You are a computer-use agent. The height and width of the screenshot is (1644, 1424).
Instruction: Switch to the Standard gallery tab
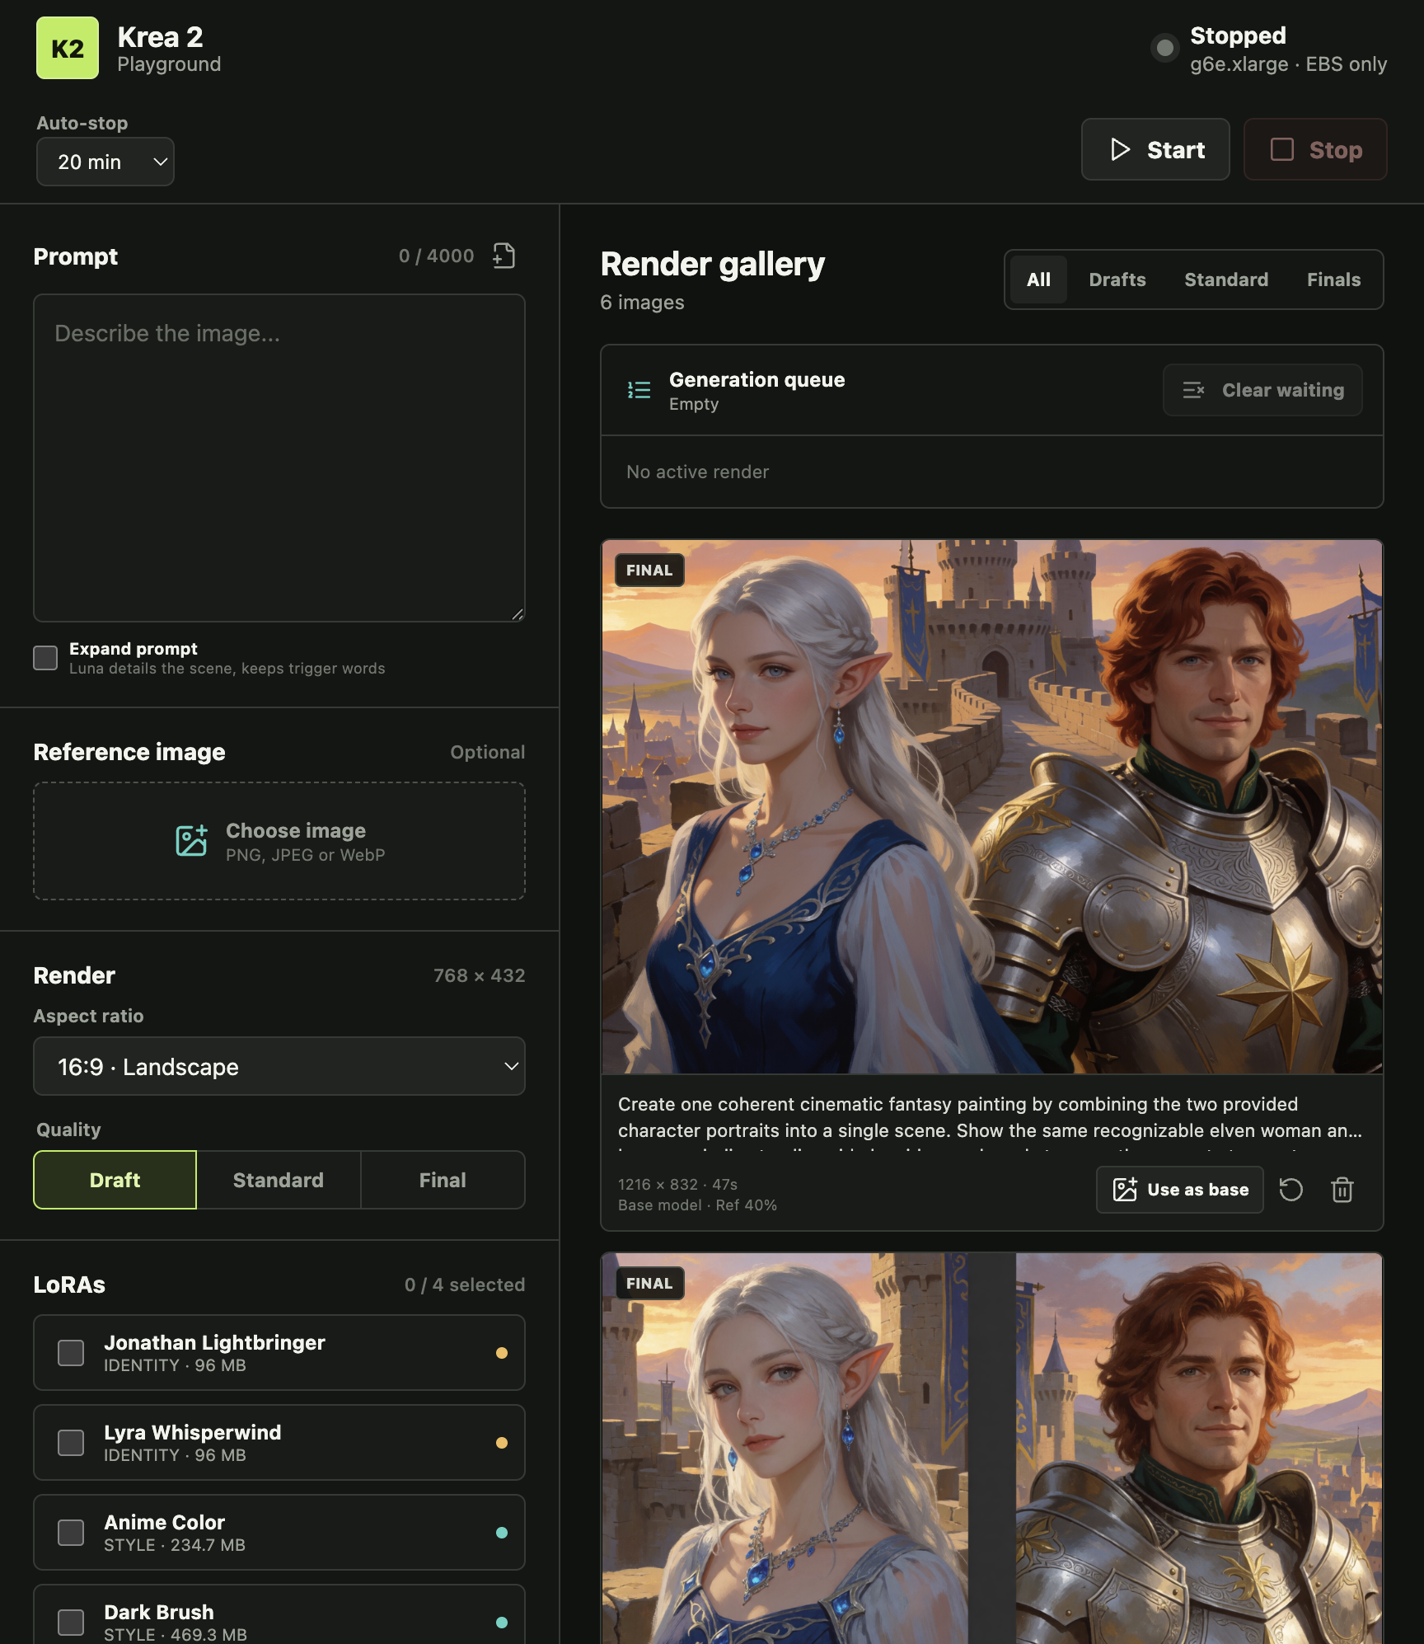coord(1226,279)
